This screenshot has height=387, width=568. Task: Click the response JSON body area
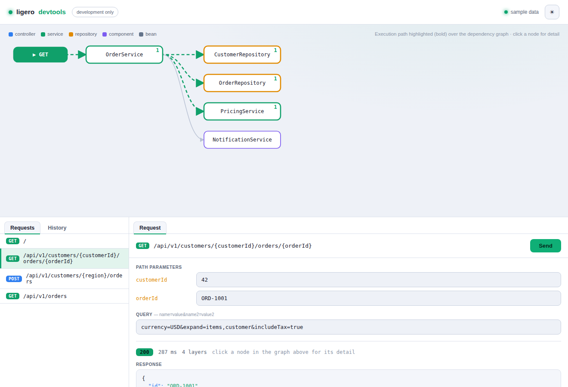349,378
